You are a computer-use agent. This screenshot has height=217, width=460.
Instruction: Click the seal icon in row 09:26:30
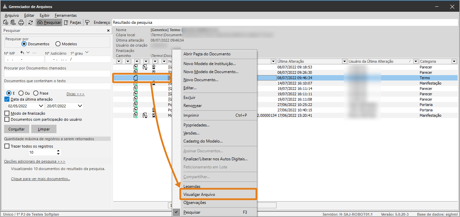[154, 72]
